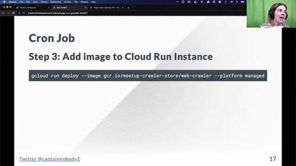The height and width of the screenshot is (166, 296).
Task: Open the battery status in menu bar
Action: point(242,2)
